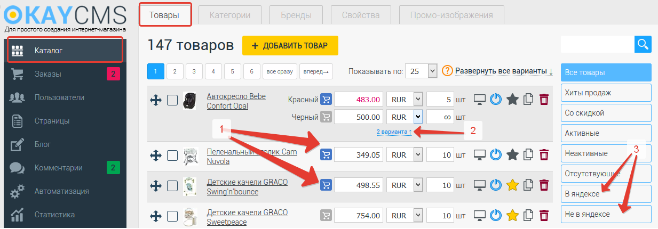Screen dimensions: 658x229
Task: Open Блог sidebar item
Action: (65, 144)
